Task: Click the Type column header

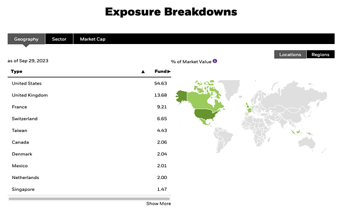Action: click(16, 71)
